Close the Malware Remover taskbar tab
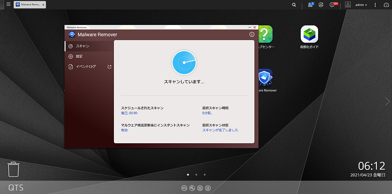 coord(43,5)
